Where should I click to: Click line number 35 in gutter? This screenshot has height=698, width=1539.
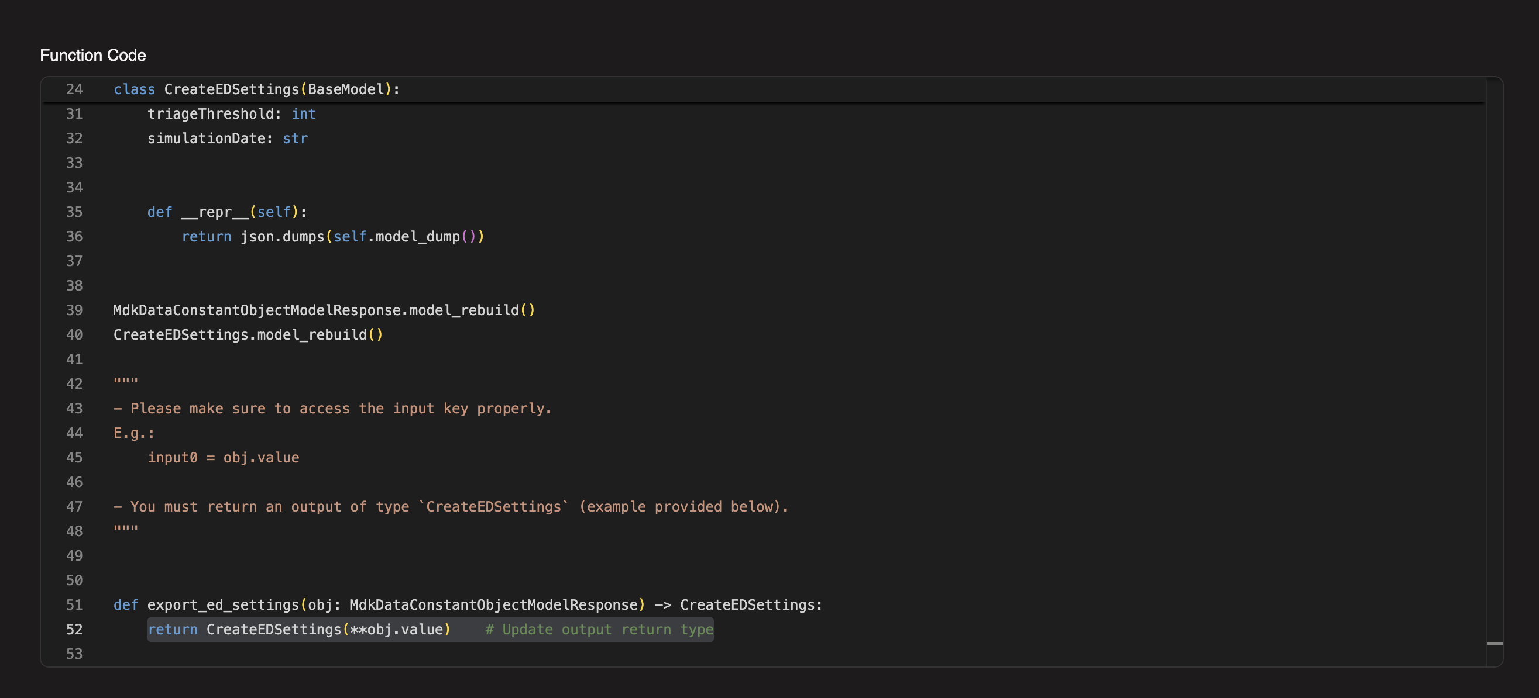74,212
